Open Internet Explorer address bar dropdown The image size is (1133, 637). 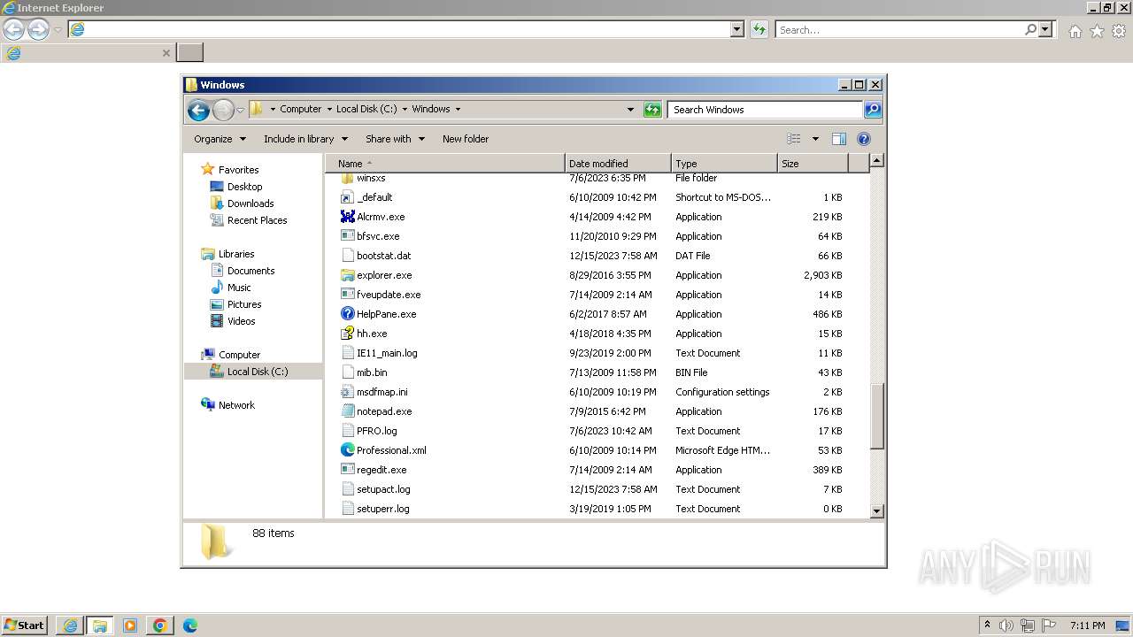pos(737,29)
